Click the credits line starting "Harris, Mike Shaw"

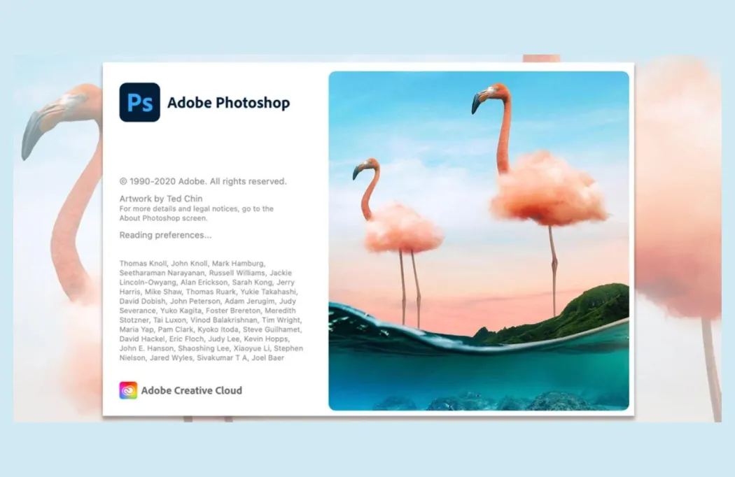[x=208, y=292]
